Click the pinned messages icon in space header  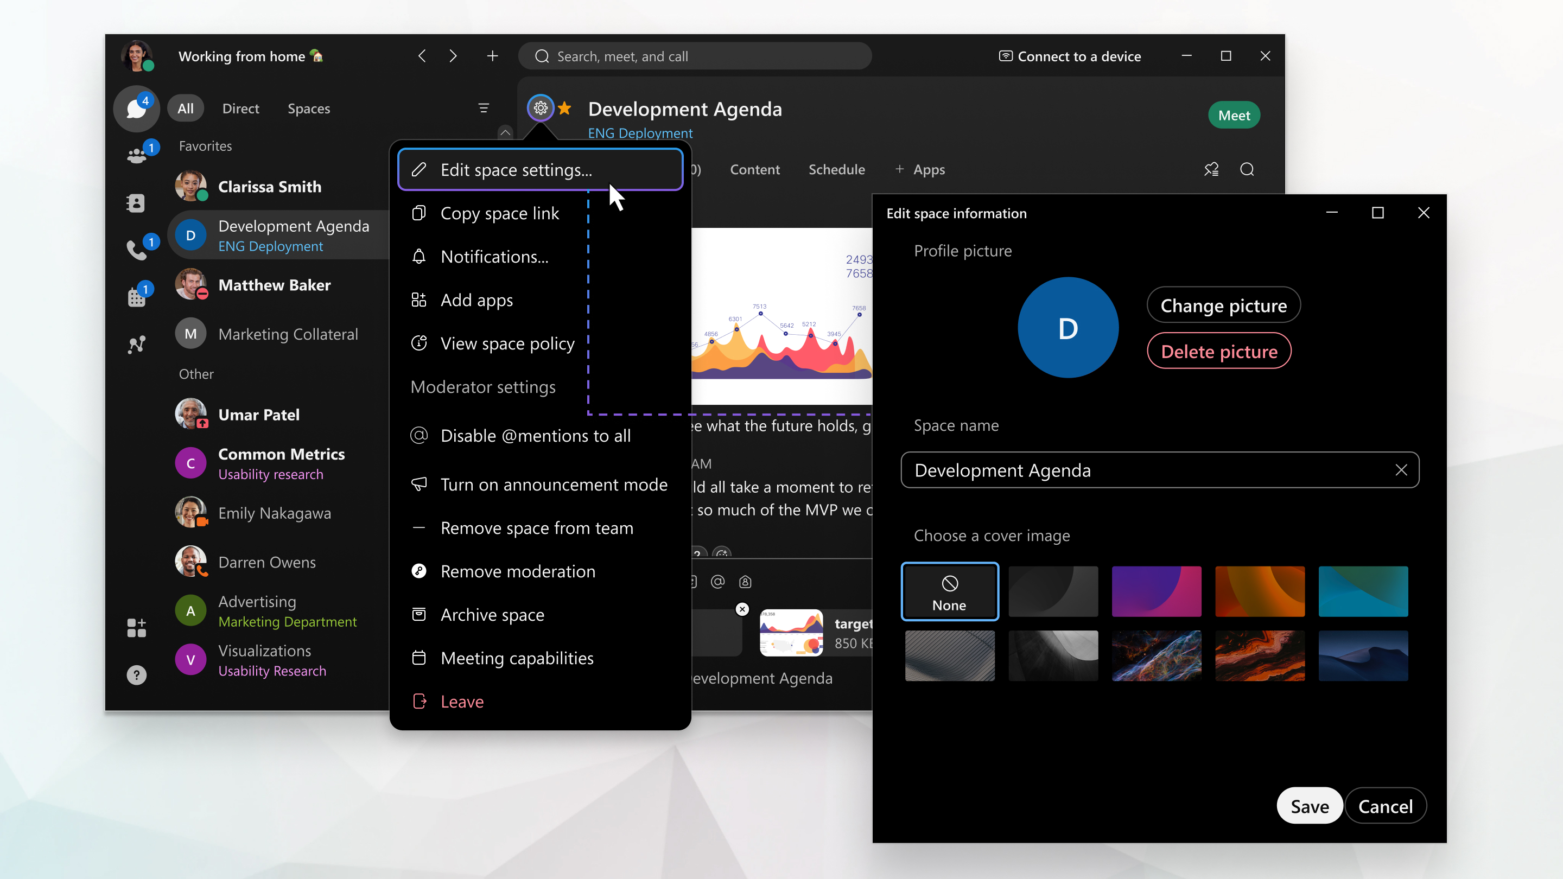pyautogui.click(x=1211, y=169)
